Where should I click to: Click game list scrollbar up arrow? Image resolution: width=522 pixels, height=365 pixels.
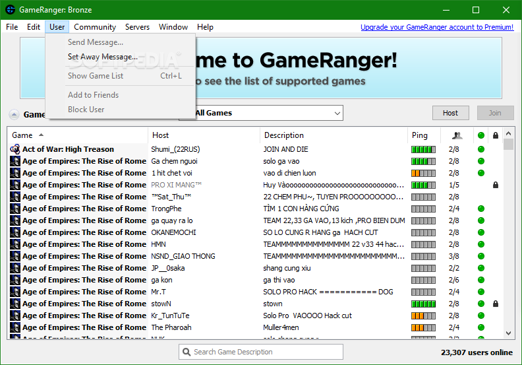pyautogui.click(x=508, y=134)
